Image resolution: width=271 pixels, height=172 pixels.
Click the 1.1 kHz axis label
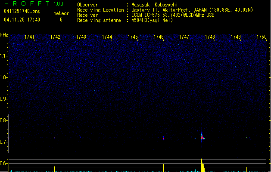pyautogui.click(x=3, y=56)
